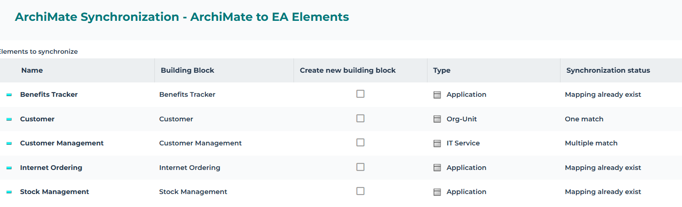Click the IT Service type icon
The height and width of the screenshot is (207, 682).
(437, 144)
